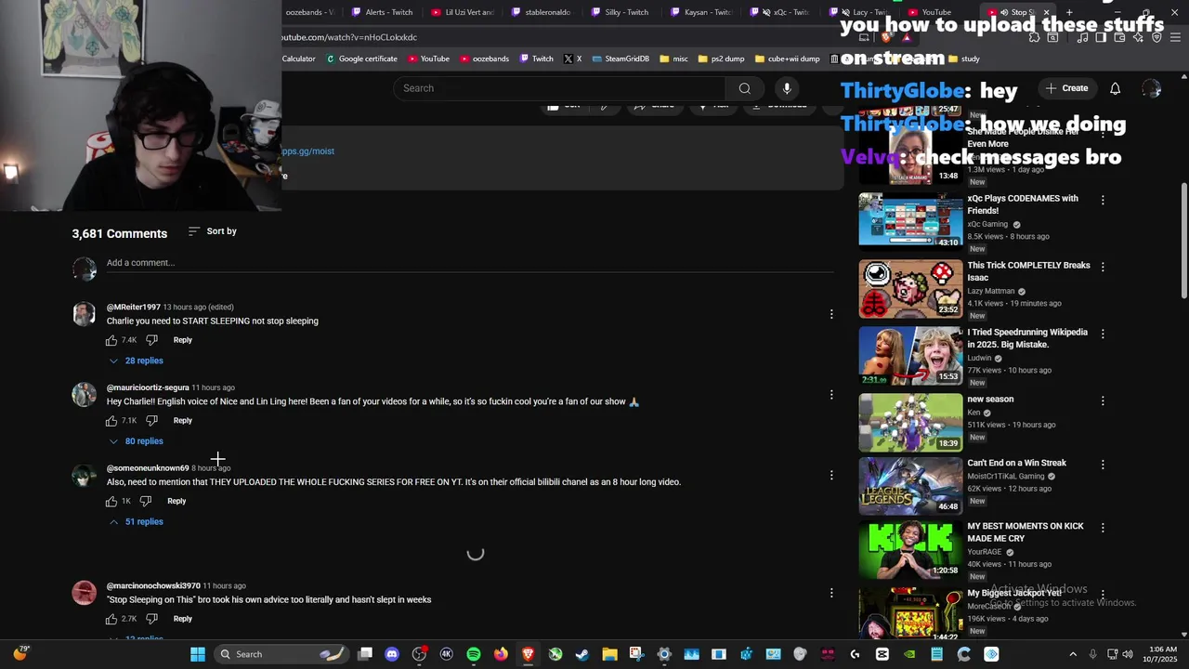Open the Sort by comments dropdown
Viewport: 1189px width, 669px height.
point(212,231)
